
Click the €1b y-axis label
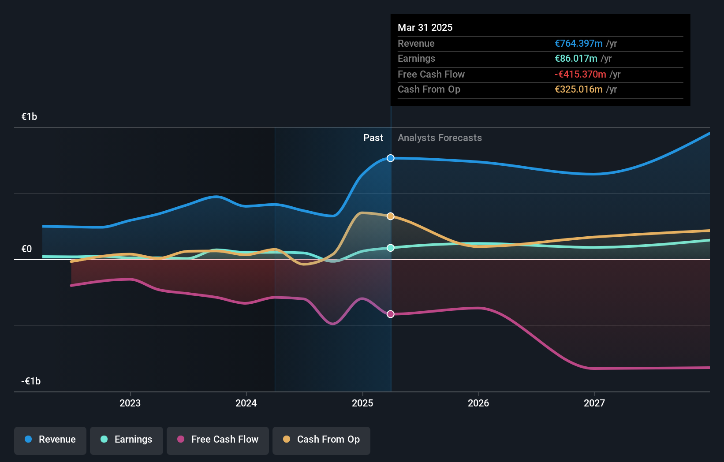click(x=30, y=117)
